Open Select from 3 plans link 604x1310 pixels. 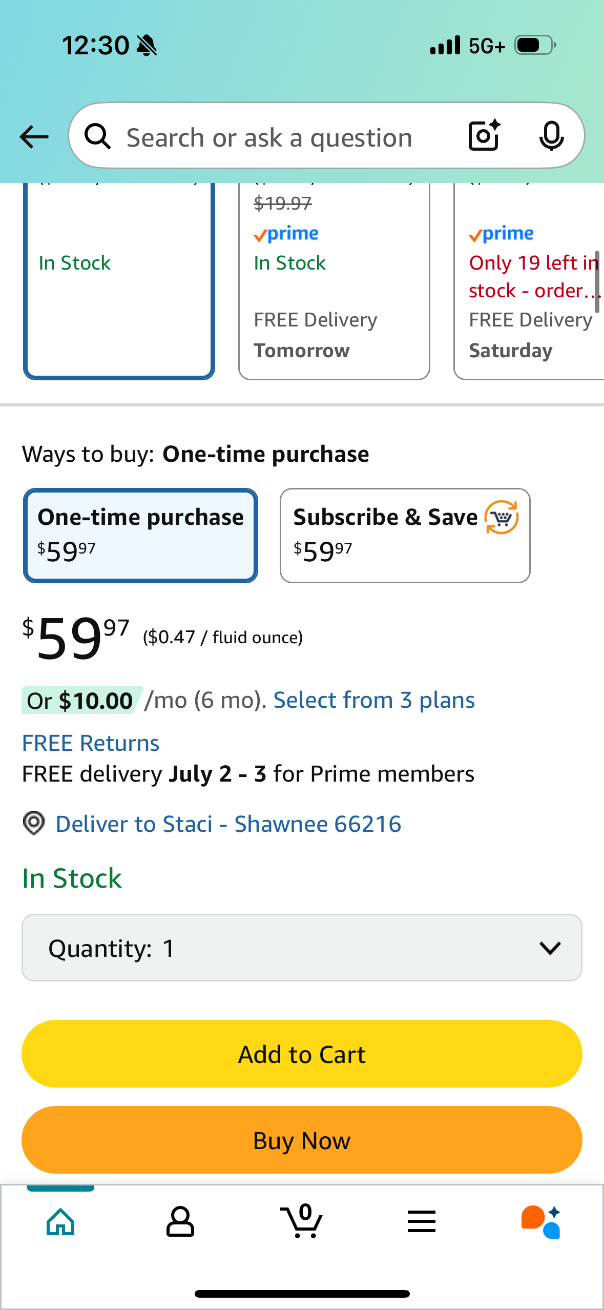(374, 700)
